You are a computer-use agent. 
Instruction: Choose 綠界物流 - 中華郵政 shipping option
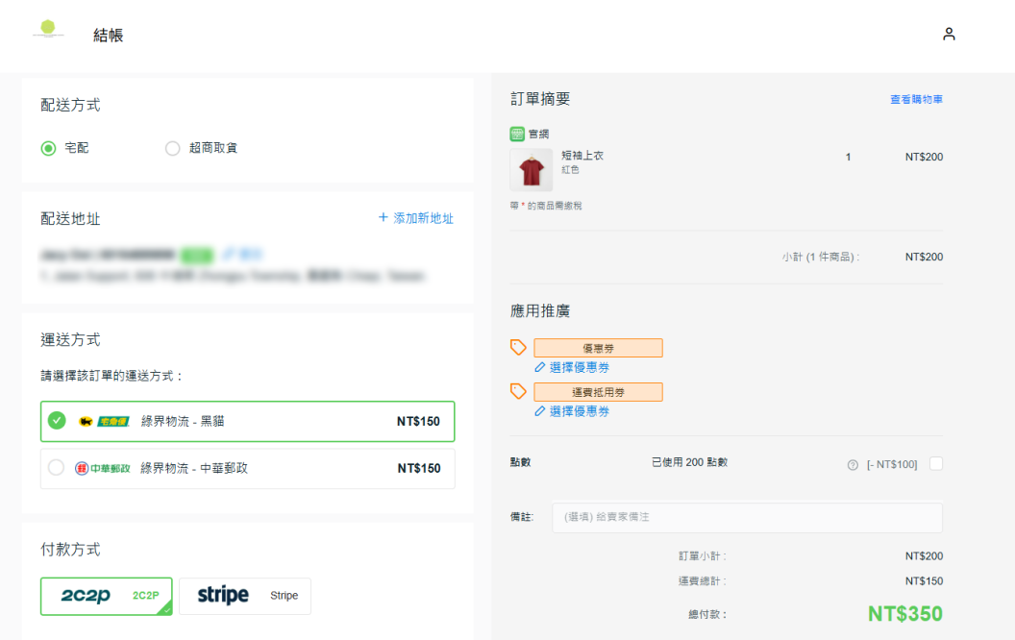point(247,468)
